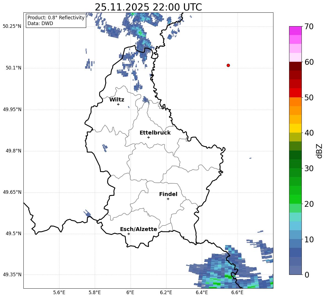Pick the light green swatch just below 20 dBZ
Screen dimensions: 326x298
295,208
